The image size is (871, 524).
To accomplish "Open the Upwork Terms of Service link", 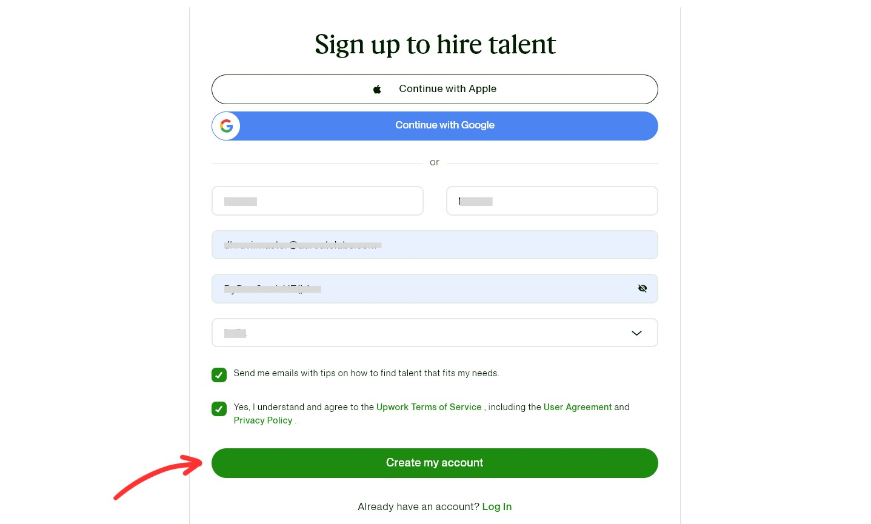I will point(429,406).
